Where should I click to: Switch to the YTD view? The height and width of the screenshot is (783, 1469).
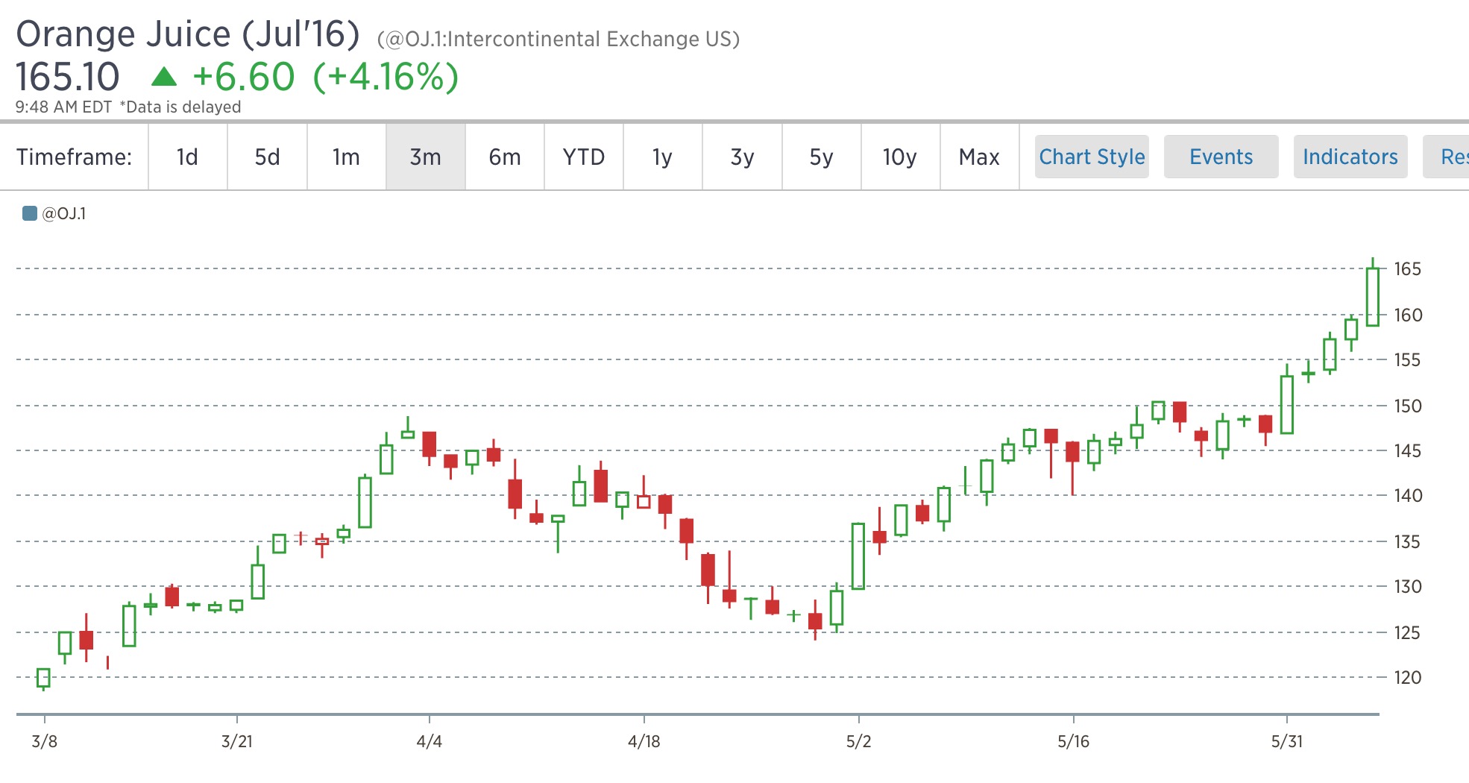(x=585, y=157)
